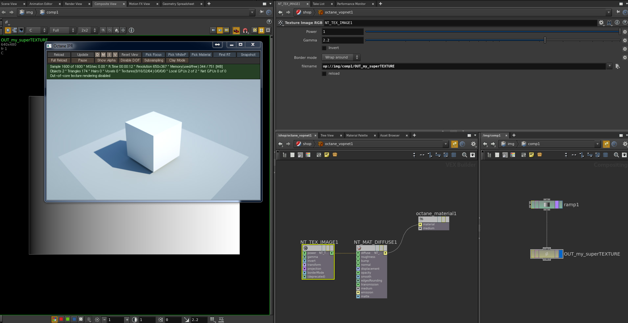Click the info icon in Composite View toolbar

(x=131, y=30)
